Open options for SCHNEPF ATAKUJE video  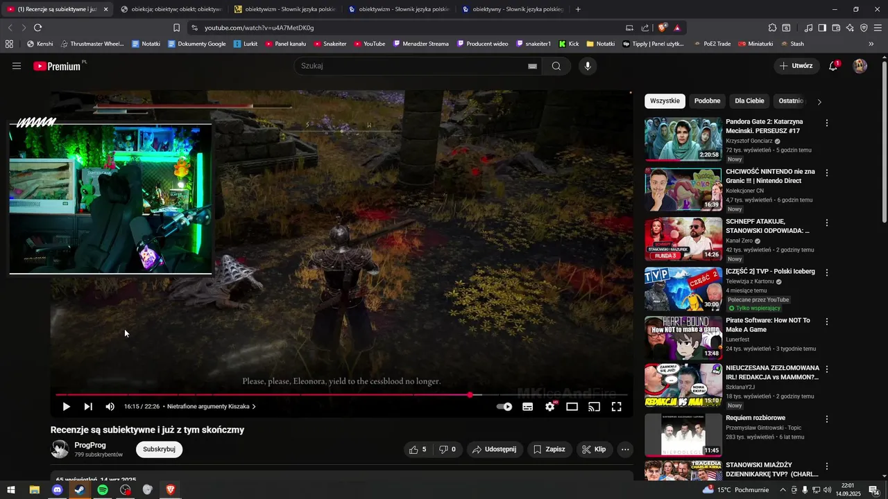[826, 222]
